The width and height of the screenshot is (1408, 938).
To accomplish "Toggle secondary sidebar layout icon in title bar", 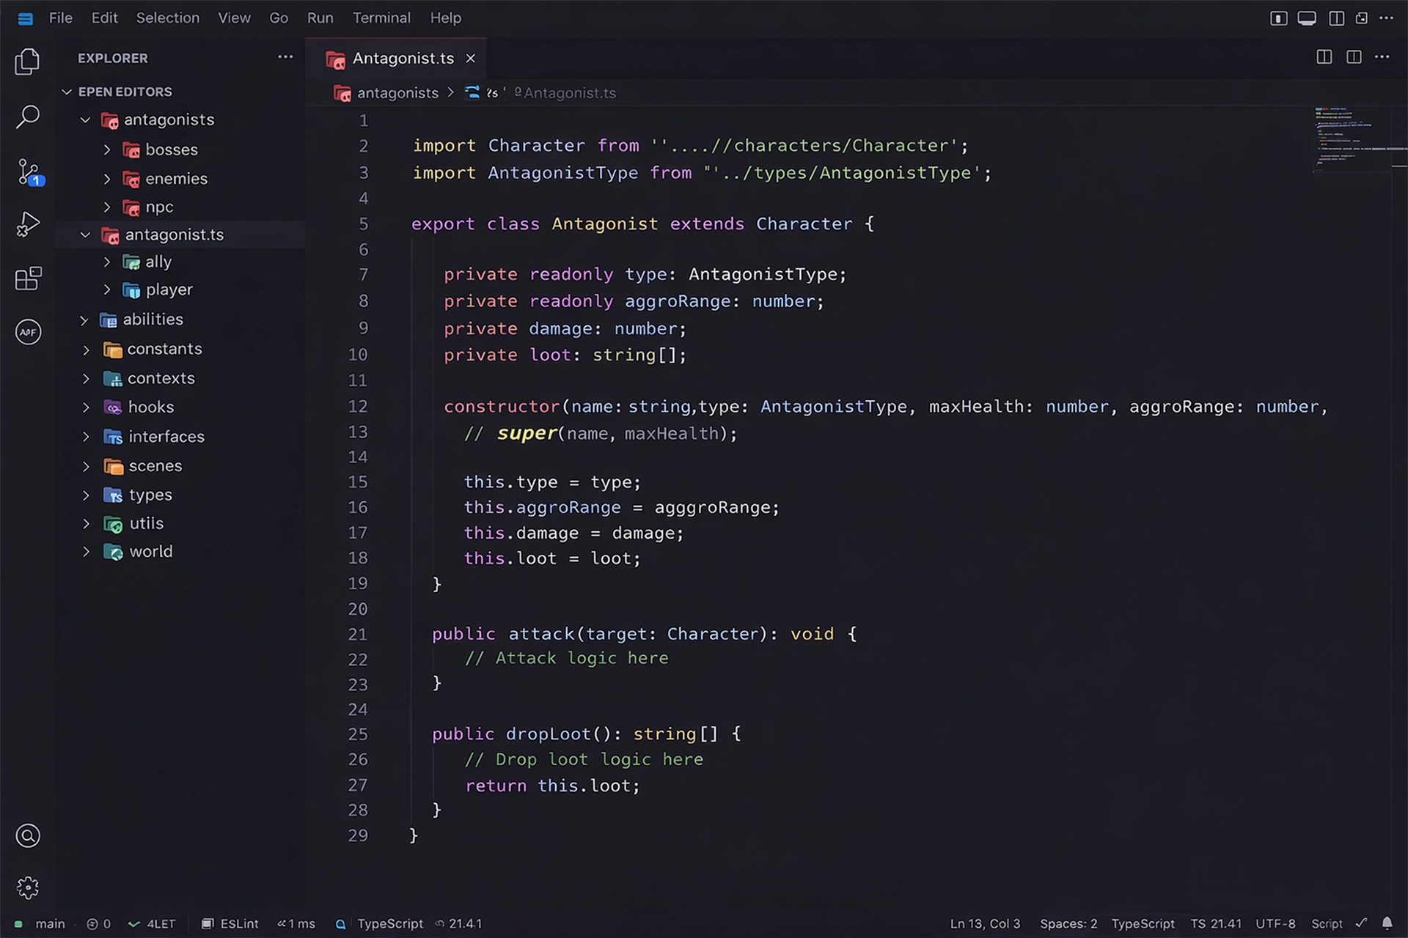I will pos(1337,18).
